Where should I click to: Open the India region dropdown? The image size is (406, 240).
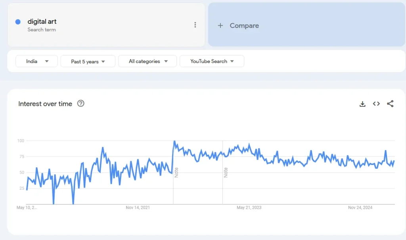[x=36, y=61]
